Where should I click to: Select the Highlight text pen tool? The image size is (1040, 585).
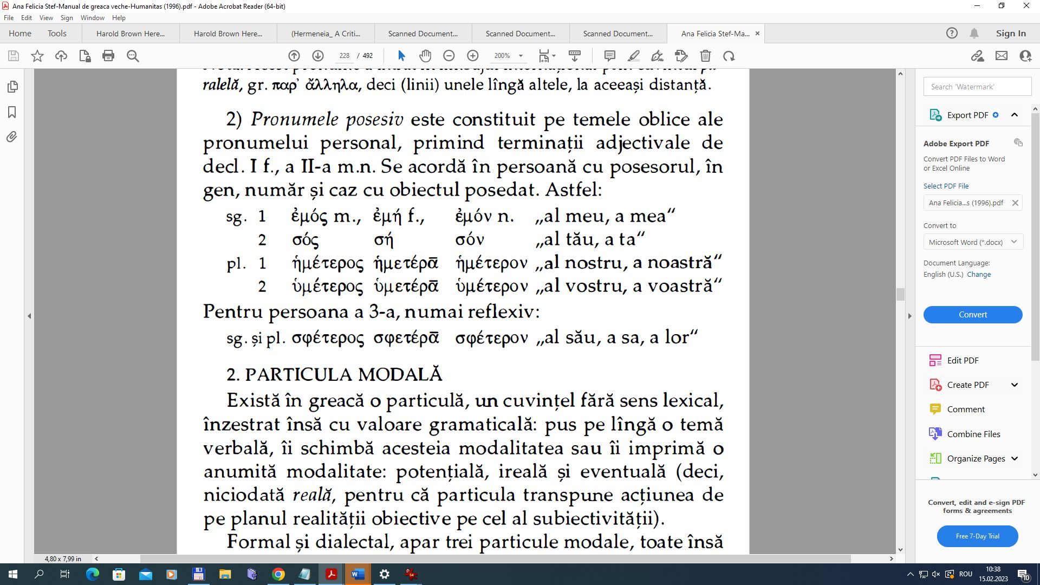point(634,56)
